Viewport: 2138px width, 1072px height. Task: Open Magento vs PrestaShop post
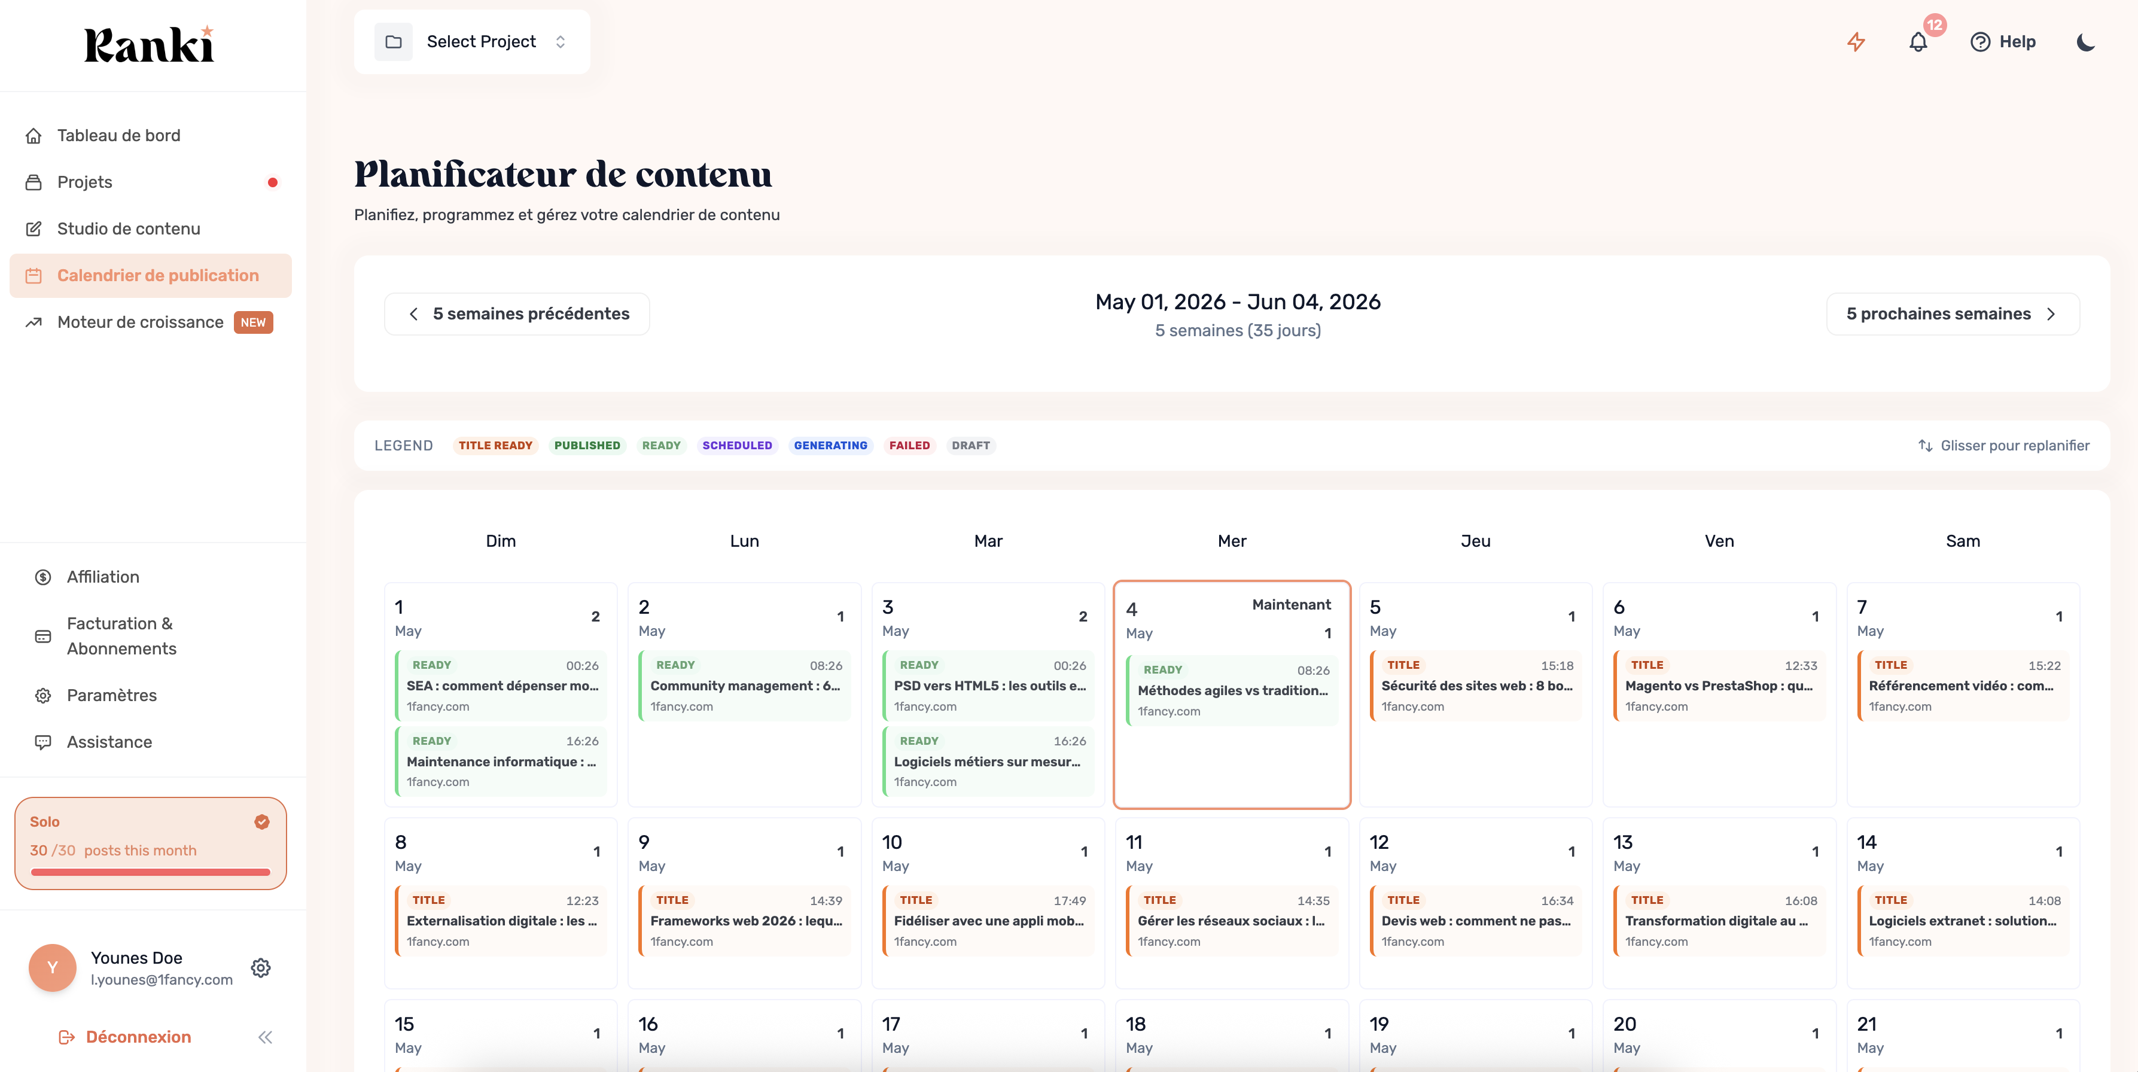click(1719, 686)
